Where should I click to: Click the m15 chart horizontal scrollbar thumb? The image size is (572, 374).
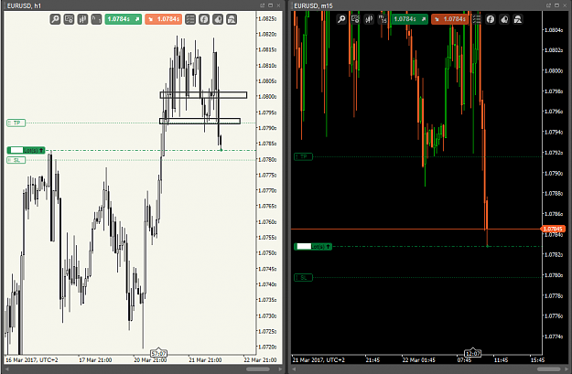tap(548, 369)
